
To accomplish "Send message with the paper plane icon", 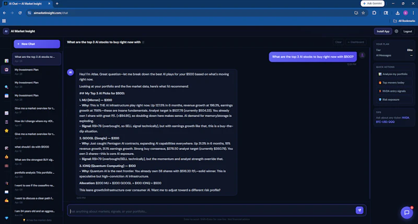I will (359, 210).
